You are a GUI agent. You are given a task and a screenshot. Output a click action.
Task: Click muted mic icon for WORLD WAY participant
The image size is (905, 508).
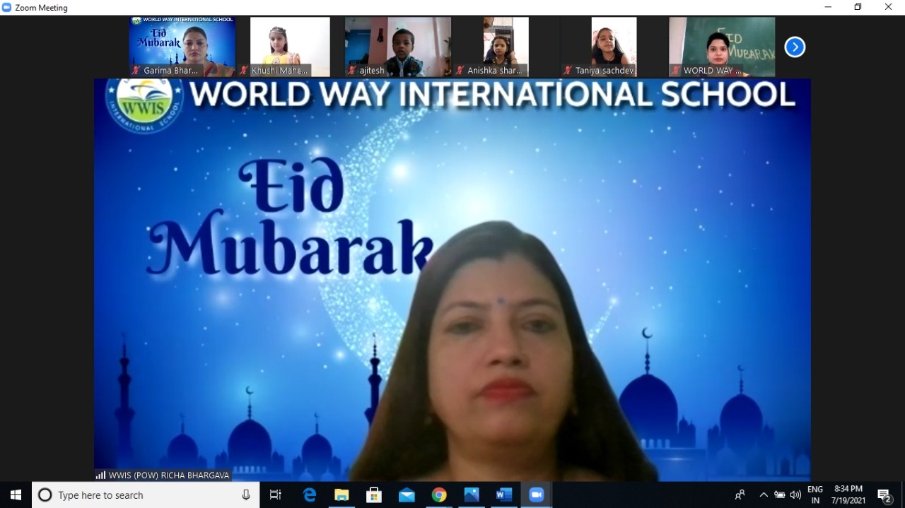[x=676, y=71]
